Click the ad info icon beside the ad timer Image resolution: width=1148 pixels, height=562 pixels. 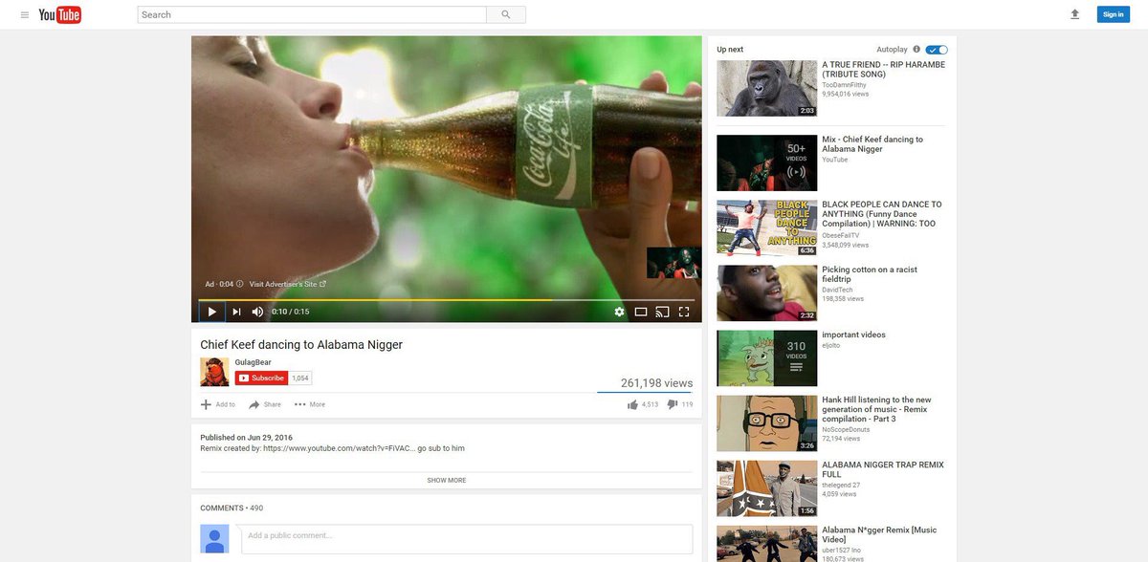tap(239, 284)
